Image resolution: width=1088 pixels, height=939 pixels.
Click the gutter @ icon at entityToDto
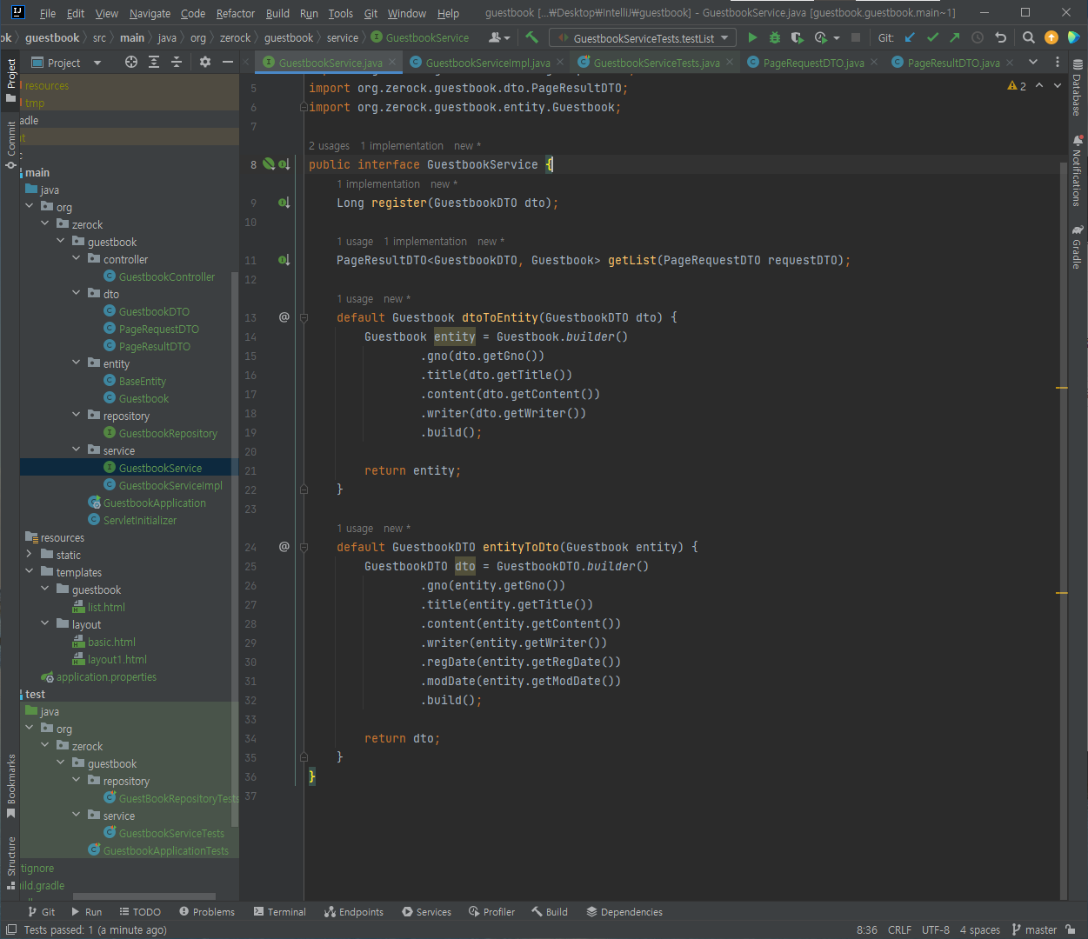point(284,547)
